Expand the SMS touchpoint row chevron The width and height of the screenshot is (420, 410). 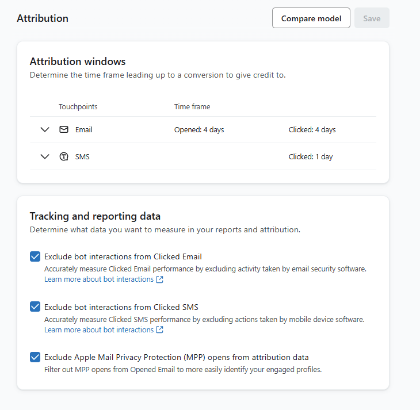(x=45, y=156)
